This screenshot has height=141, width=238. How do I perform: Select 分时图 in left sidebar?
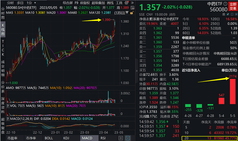click(3, 13)
